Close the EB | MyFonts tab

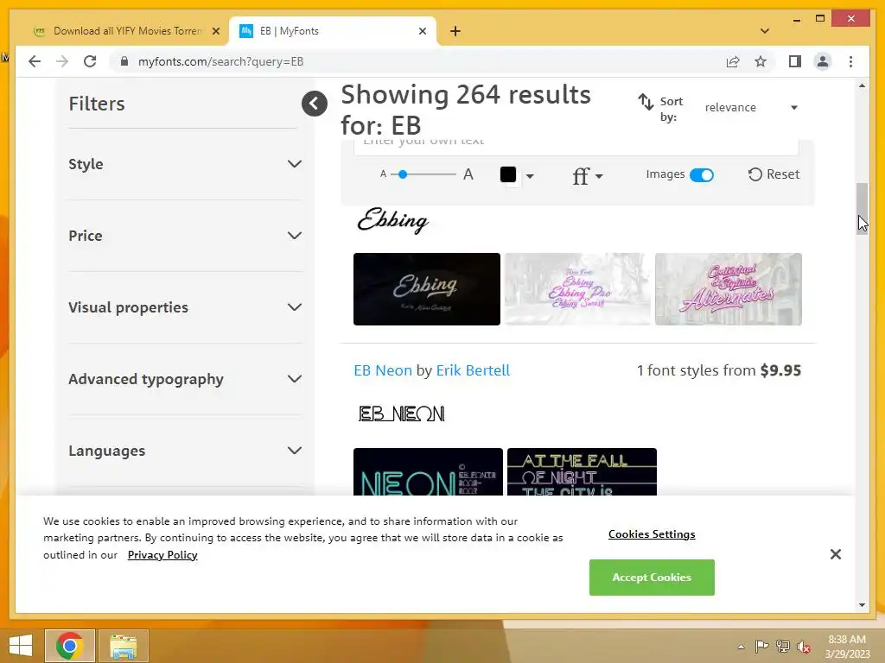422,31
